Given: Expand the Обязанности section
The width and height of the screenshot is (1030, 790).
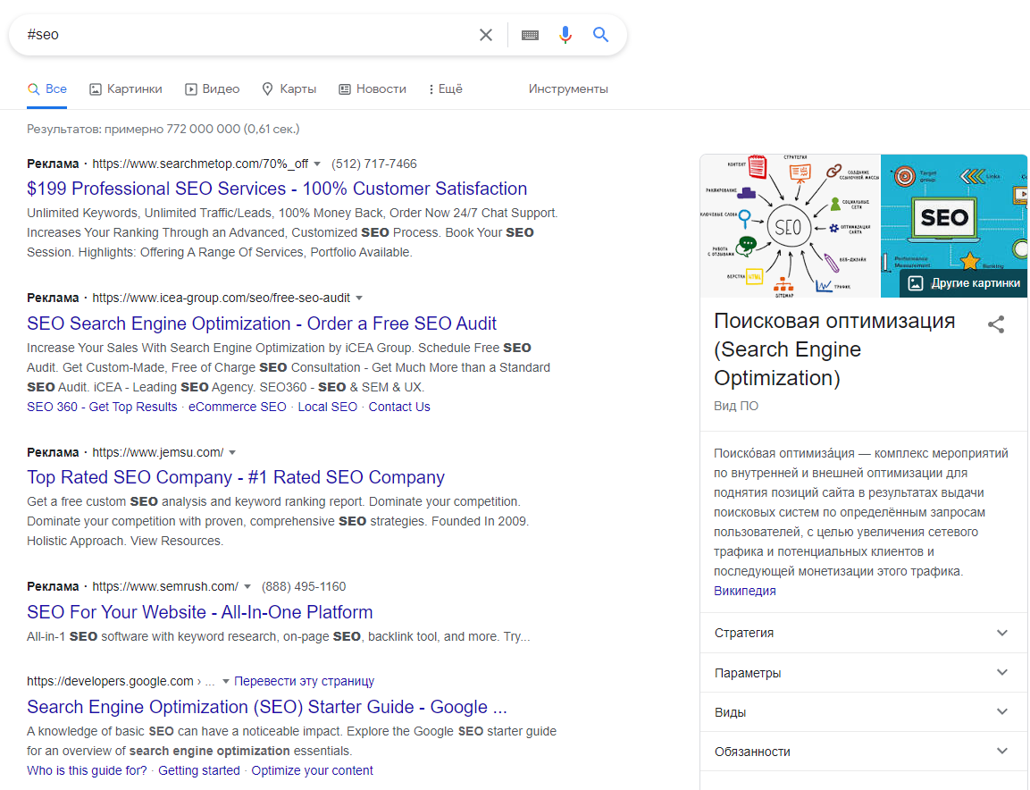Looking at the screenshot, I should pos(863,752).
